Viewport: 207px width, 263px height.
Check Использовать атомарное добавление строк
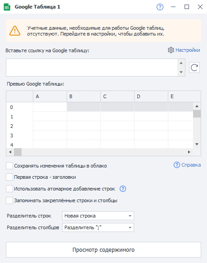point(9,189)
